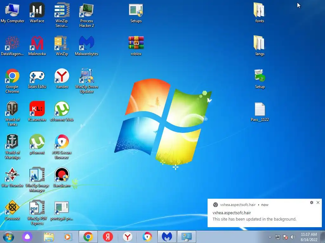Viewport: 325px width, 243px height.
Task: Open the Action Center flag icon
Action: coord(285,237)
